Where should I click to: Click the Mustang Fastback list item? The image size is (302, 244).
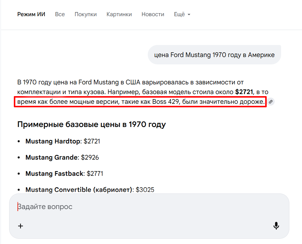pyautogui.click(x=64, y=174)
